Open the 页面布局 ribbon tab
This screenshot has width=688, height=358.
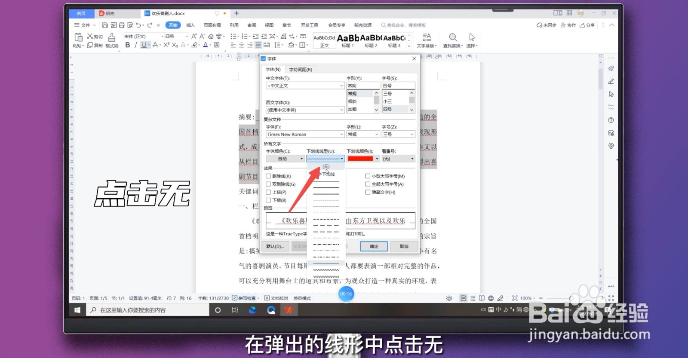[212, 25]
